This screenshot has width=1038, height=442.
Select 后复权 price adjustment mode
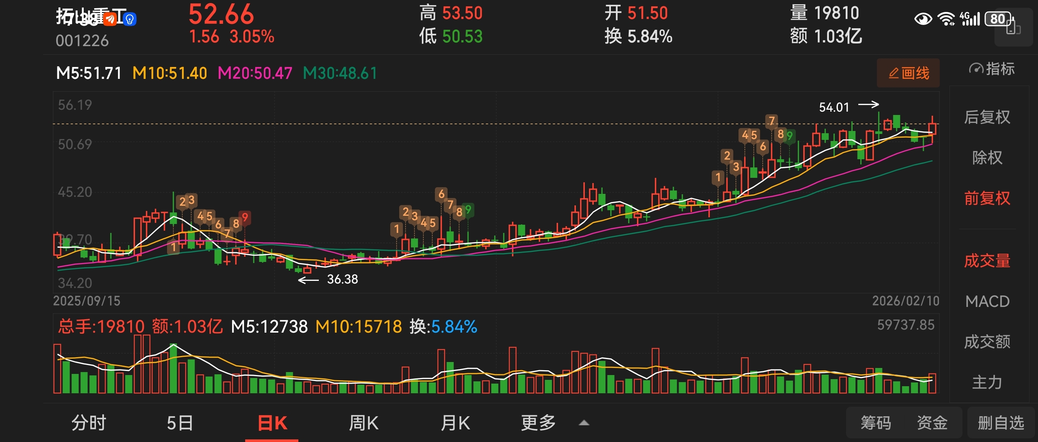click(x=987, y=117)
